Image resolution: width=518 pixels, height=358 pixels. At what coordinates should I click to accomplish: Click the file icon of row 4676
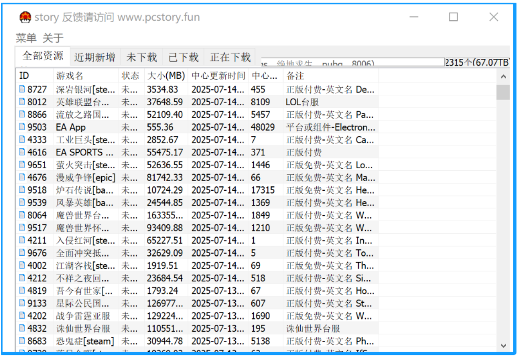point(22,177)
